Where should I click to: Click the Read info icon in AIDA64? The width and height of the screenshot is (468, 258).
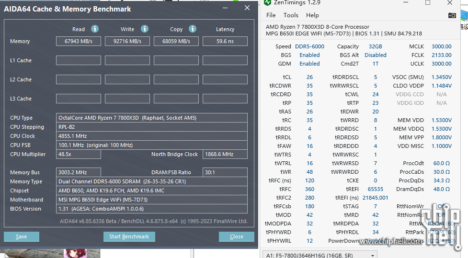95,29
